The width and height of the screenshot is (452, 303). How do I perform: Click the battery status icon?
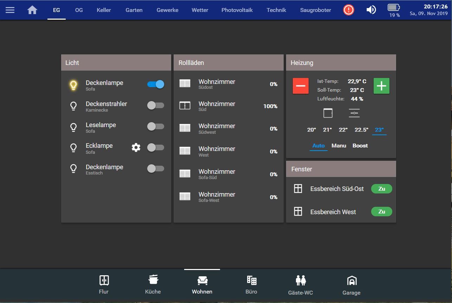point(394,7)
